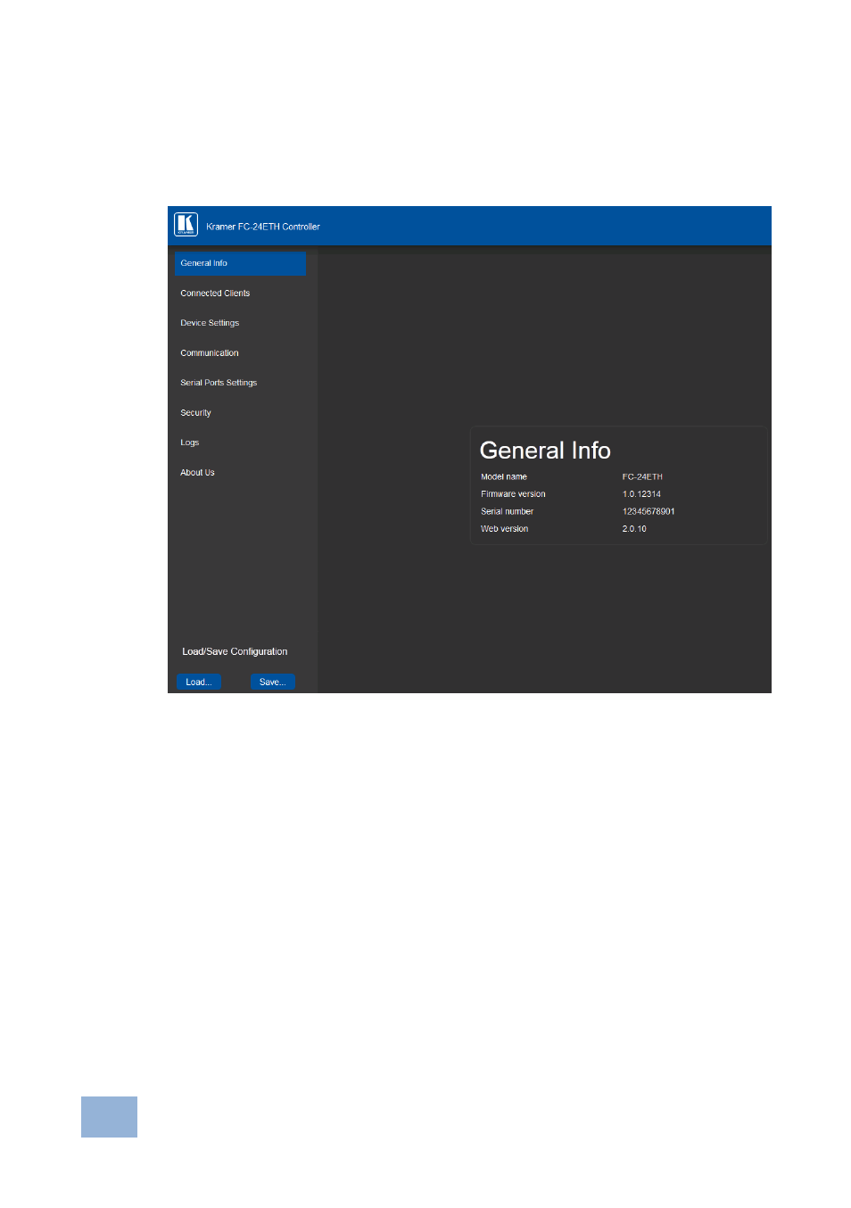The image size is (851, 1208).
Task: Open the Connected Clients page
Action: pyautogui.click(x=215, y=294)
